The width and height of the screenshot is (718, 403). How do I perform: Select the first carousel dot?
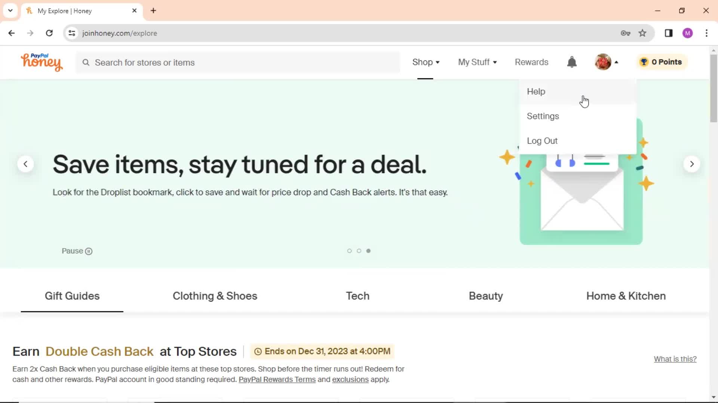pos(349,251)
